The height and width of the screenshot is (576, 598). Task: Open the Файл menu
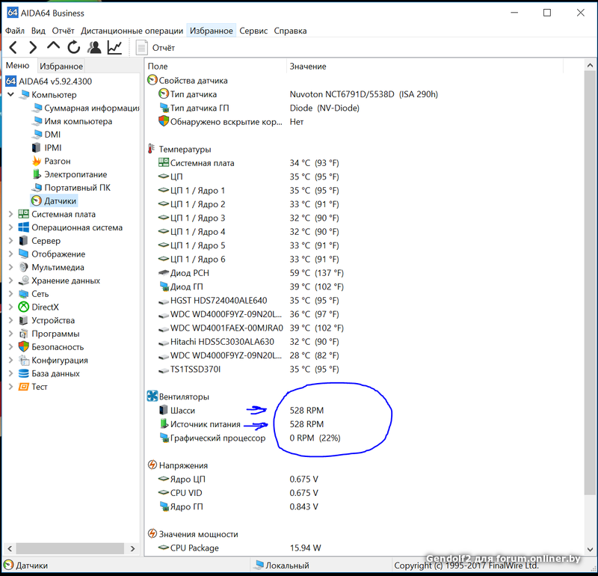pyautogui.click(x=15, y=31)
